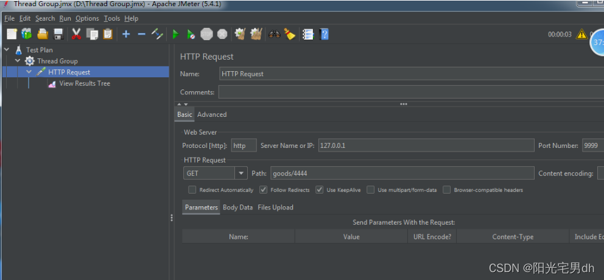The width and height of the screenshot is (604, 280).
Task: Open Search with the binoculars icon
Action: 274,34
